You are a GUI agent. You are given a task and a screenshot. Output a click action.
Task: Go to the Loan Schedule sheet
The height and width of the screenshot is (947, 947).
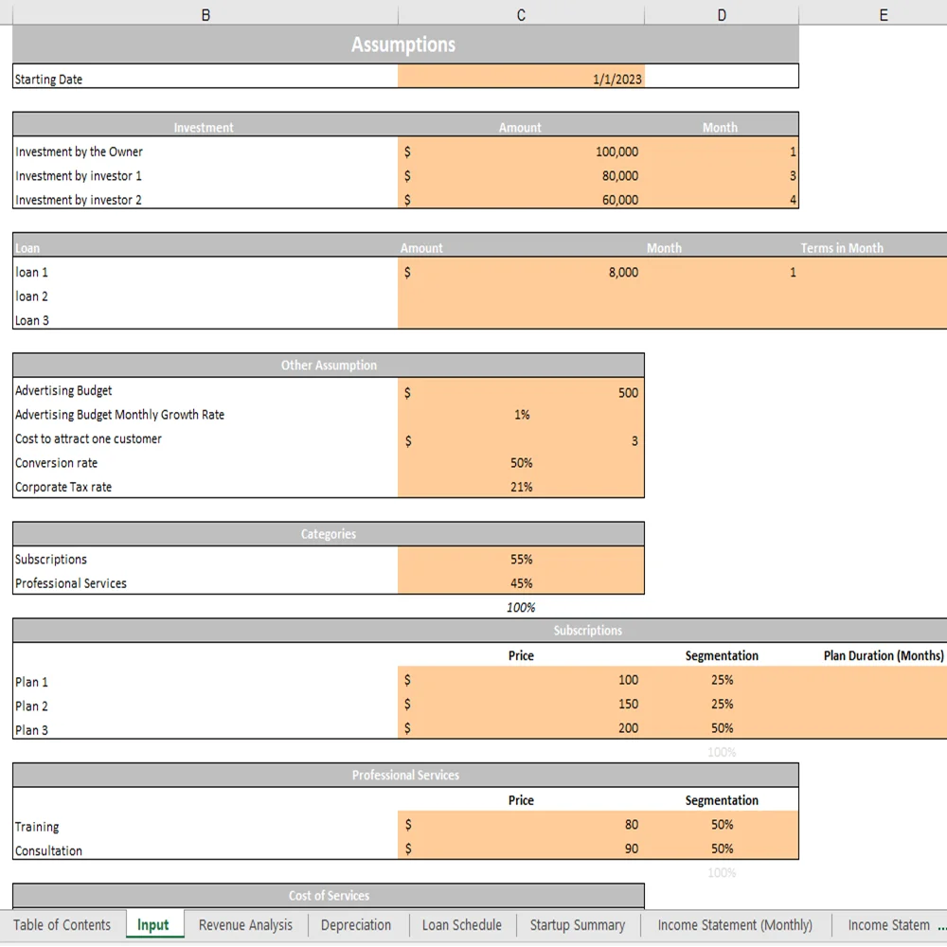click(461, 925)
